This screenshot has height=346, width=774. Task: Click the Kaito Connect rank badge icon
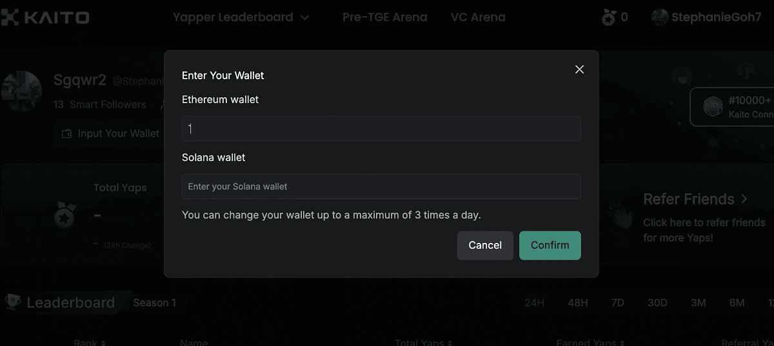coord(712,107)
